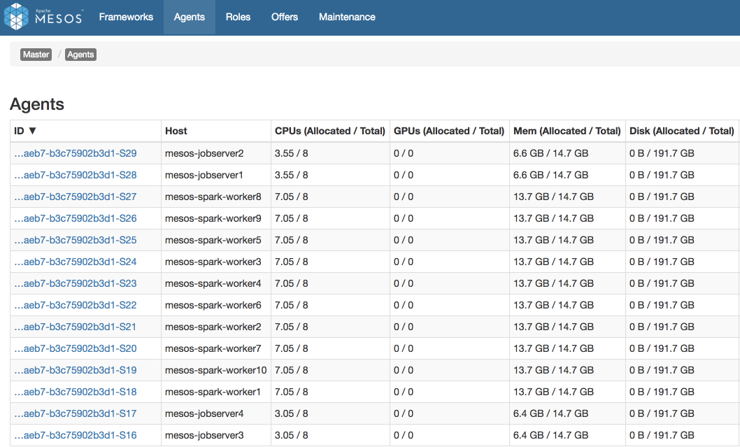Click CPU value 3.55 / 8 for mesos-jobserver2
The image size is (740, 447).
point(291,153)
